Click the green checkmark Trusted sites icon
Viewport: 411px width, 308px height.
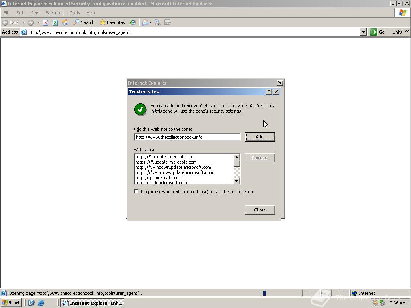140,109
